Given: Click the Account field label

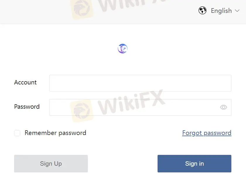Looking at the screenshot, I should 25,82.
